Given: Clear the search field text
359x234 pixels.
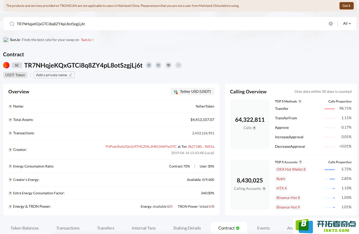Looking at the screenshot, I should [331, 24].
